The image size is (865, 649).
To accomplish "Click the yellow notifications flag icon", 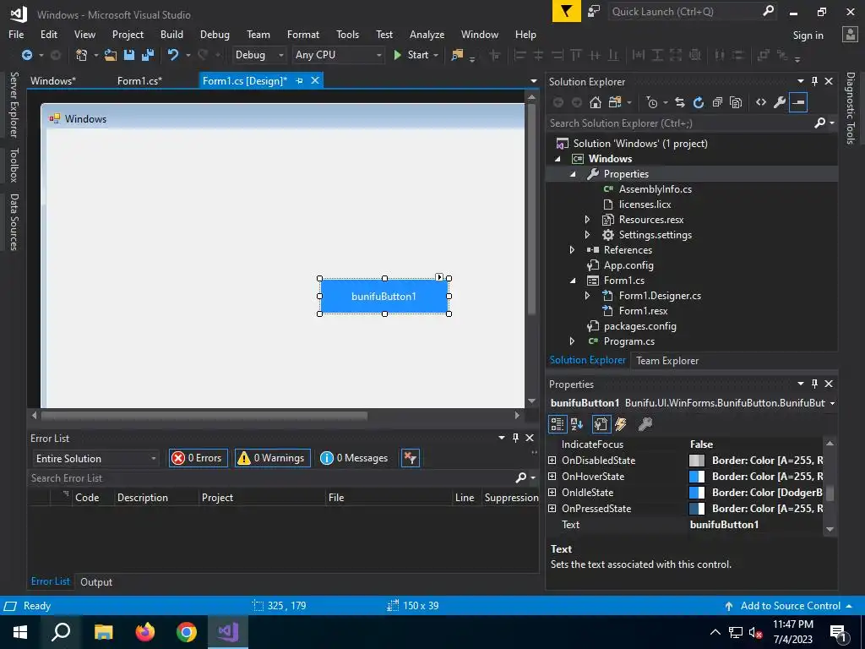I will click(567, 12).
